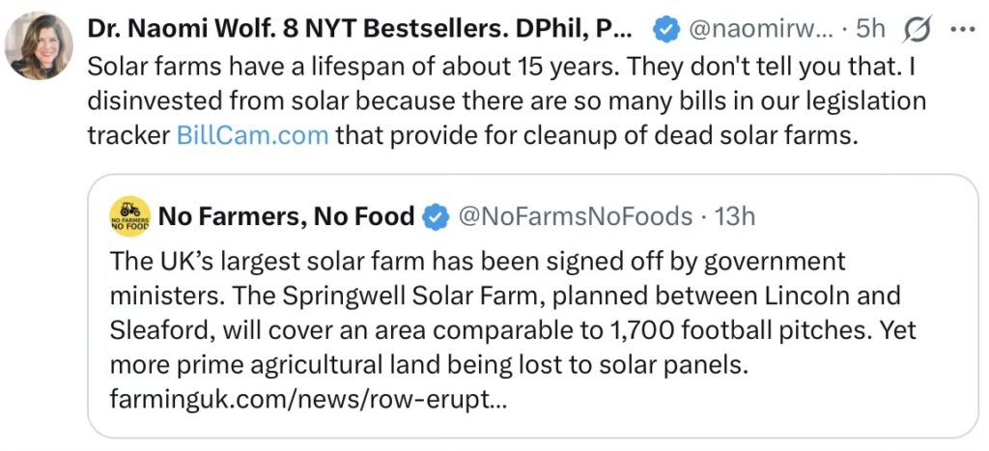
Task: Click the Dr. Naomi Wolf display name
Action: coord(359,30)
